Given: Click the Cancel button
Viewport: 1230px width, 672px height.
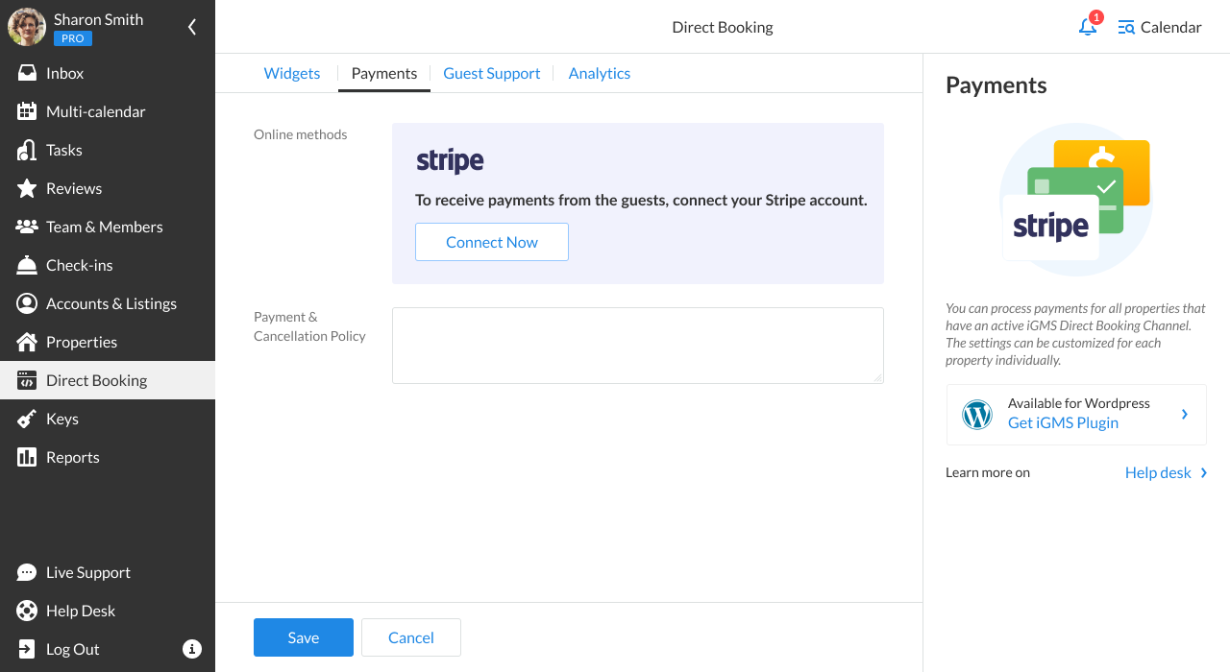Looking at the screenshot, I should (411, 637).
